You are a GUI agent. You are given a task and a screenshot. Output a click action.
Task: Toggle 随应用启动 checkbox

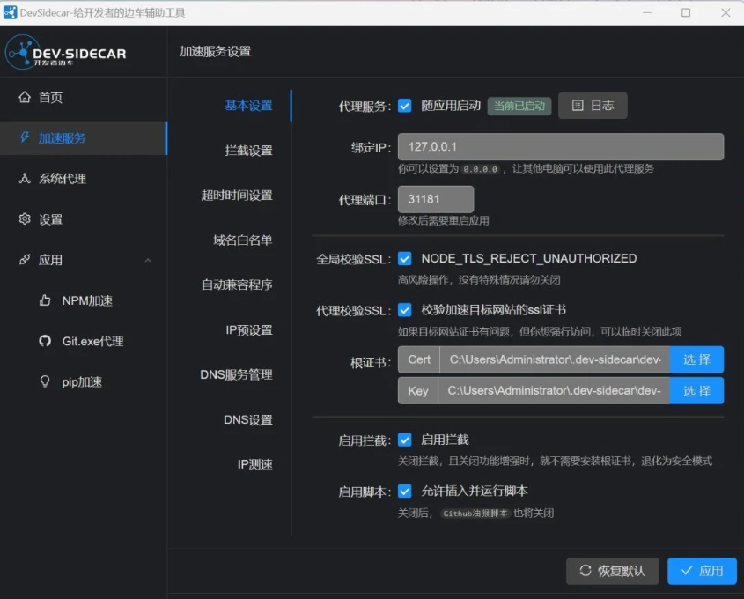tap(405, 106)
